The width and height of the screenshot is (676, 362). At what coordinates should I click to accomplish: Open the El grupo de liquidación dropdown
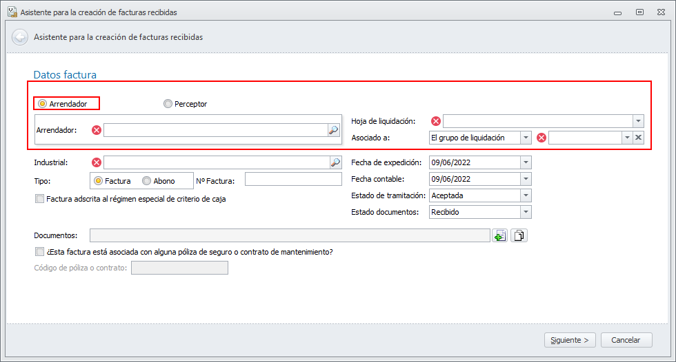click(x=526, y=138)
